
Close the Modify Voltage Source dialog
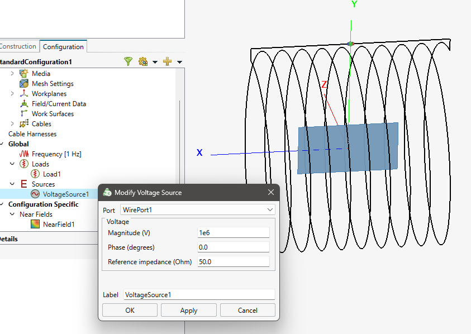tap(271, 192)
